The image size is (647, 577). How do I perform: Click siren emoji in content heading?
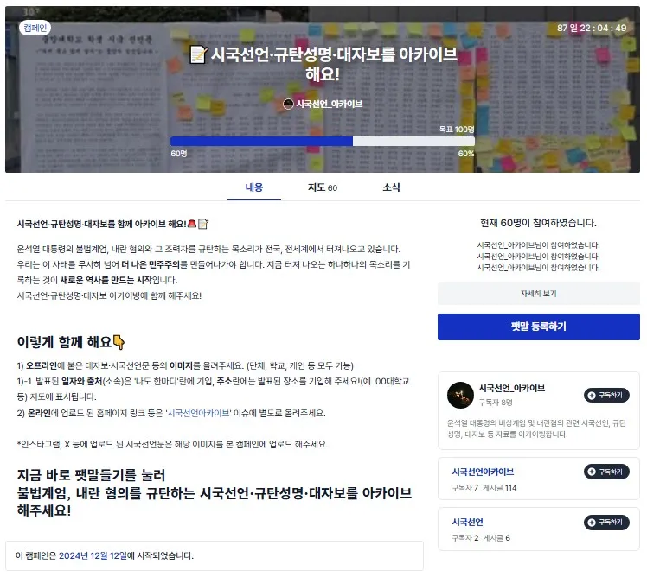click(x=192, y=225)
